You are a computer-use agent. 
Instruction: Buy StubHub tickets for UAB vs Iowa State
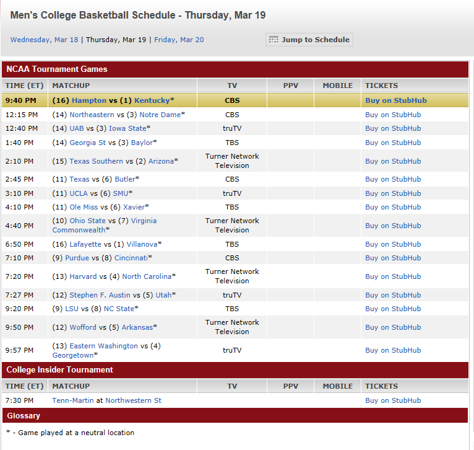point(393,128)
